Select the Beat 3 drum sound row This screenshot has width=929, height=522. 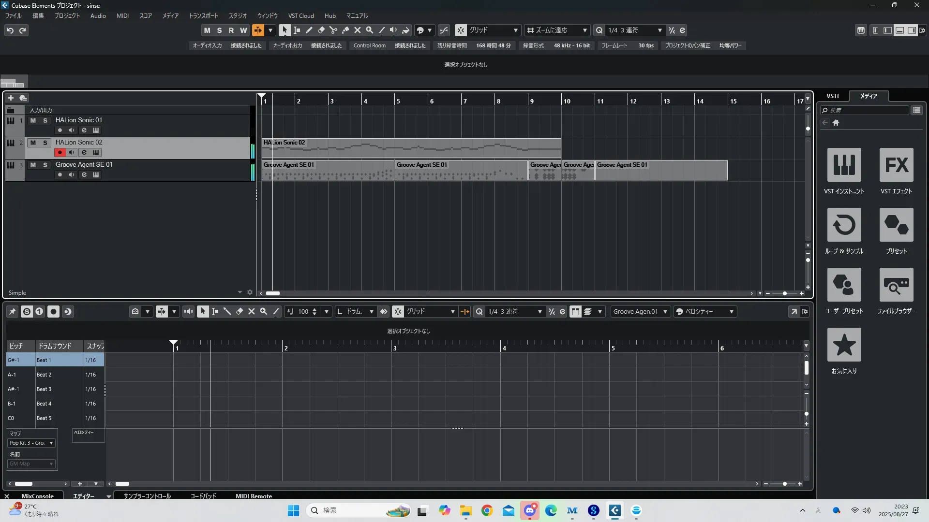coord(44,390)
